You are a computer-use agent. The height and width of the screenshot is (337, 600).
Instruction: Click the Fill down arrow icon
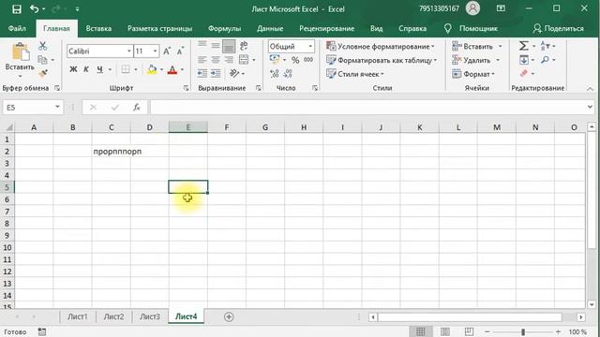tap(523, 60)
